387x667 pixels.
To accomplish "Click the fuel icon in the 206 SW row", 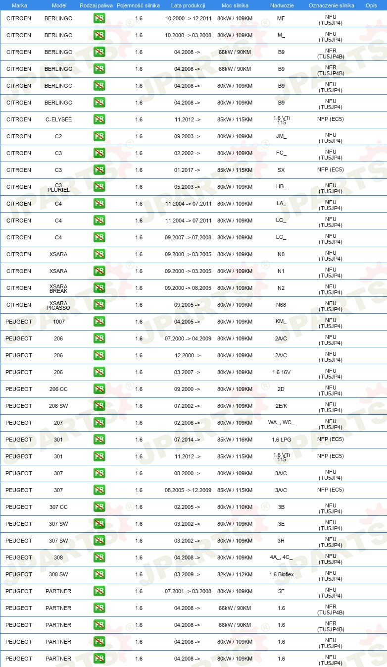I will point(99,406).
